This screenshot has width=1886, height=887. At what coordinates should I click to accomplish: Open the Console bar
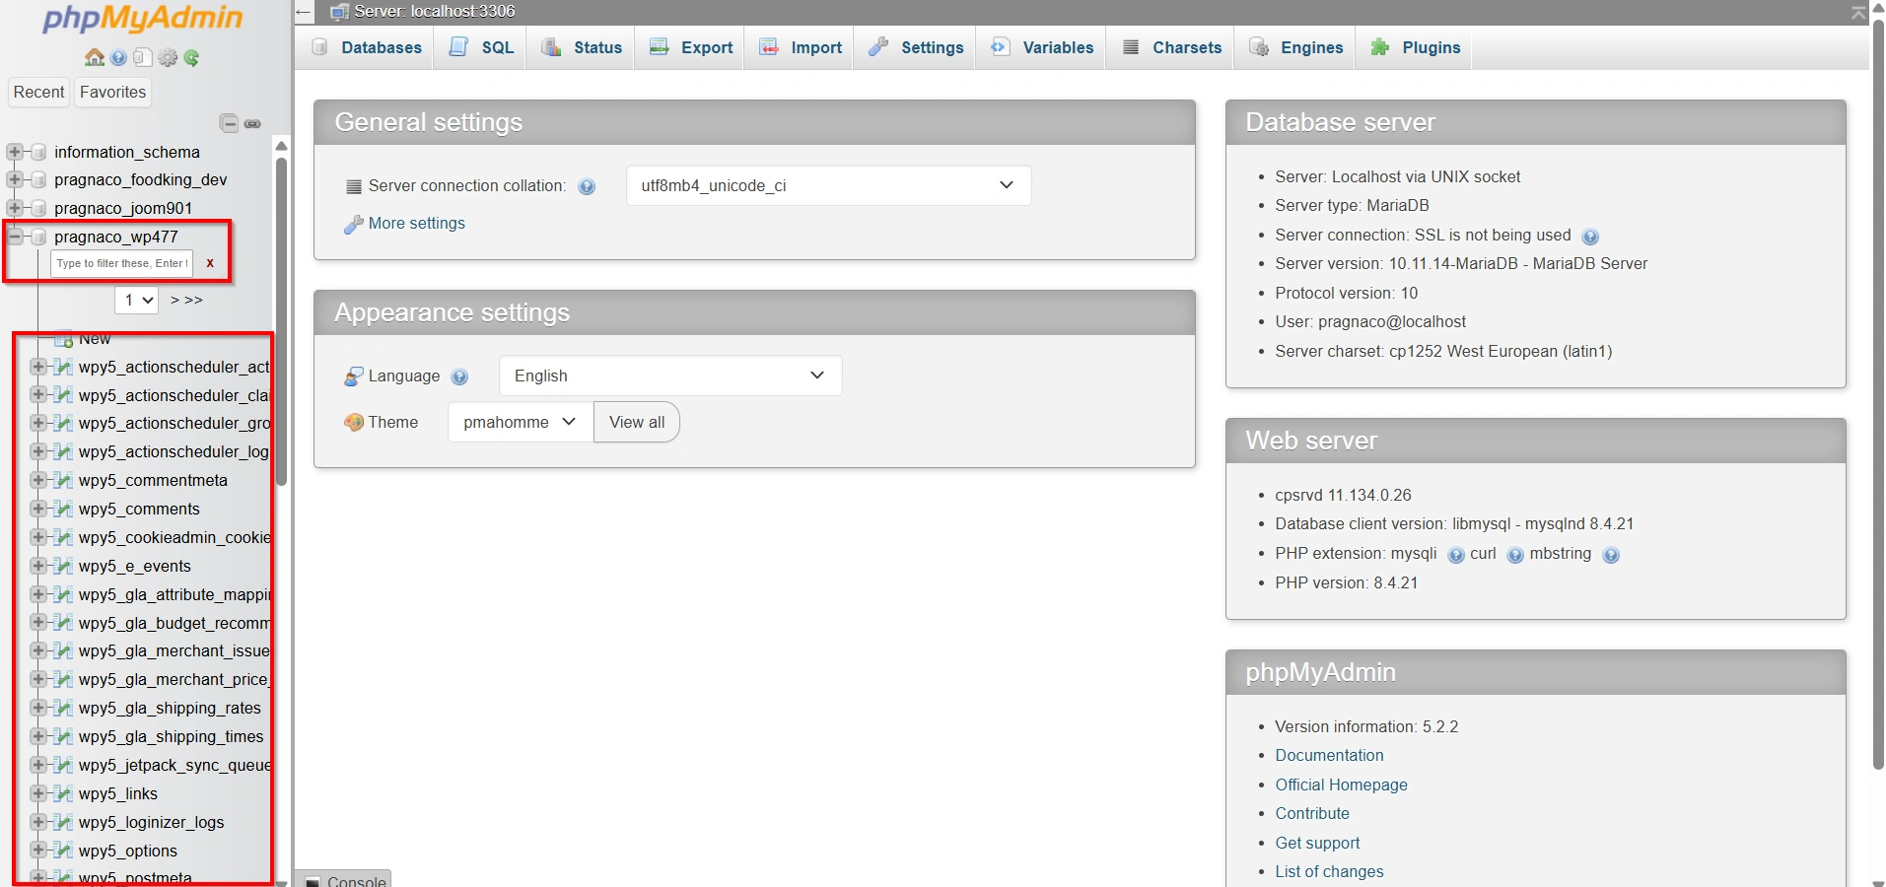coord(345,879)
